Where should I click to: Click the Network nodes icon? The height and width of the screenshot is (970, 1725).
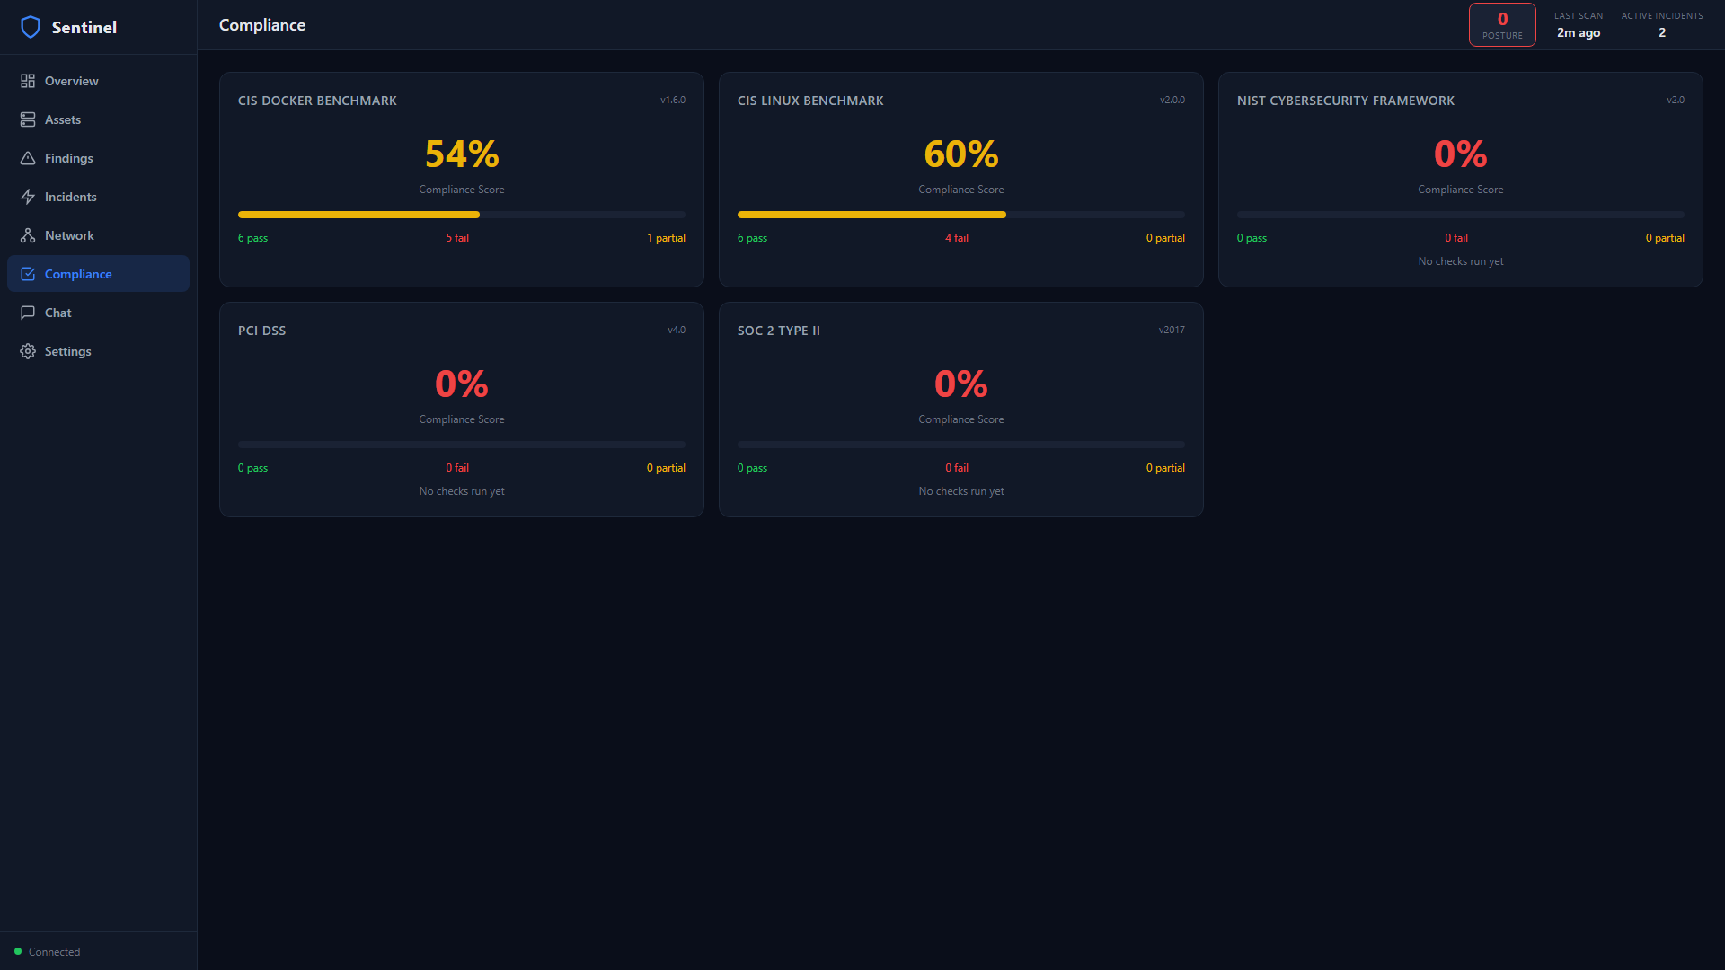[28, 235]
